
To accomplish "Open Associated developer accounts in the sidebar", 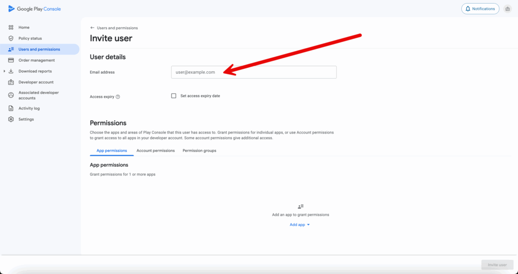I will point(39,95).
